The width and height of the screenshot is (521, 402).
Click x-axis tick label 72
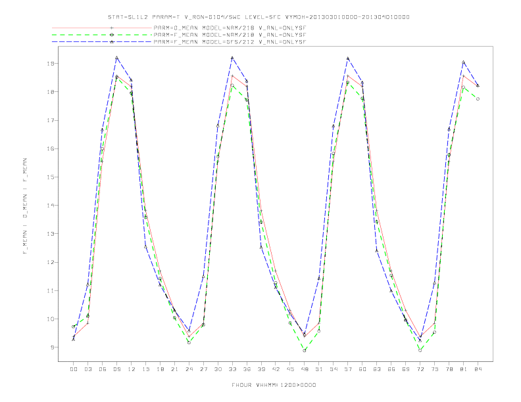click(x=420, y=369)
